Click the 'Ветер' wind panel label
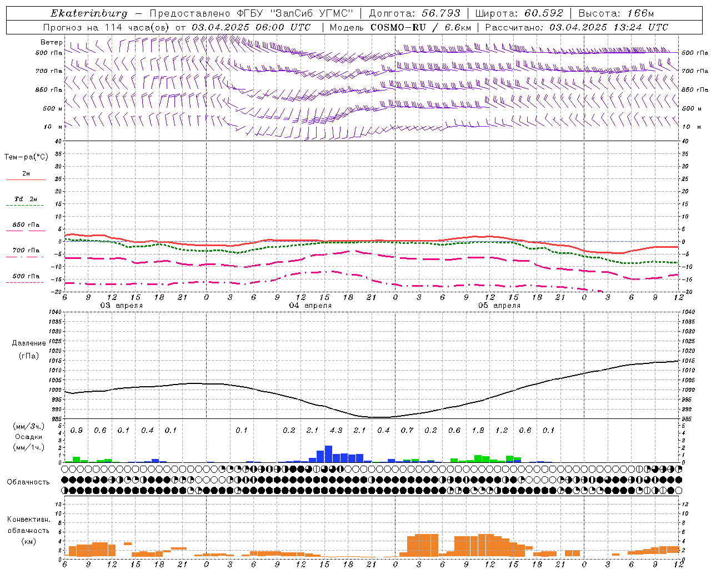The image size is (711, 569). [x=51, y=42]
